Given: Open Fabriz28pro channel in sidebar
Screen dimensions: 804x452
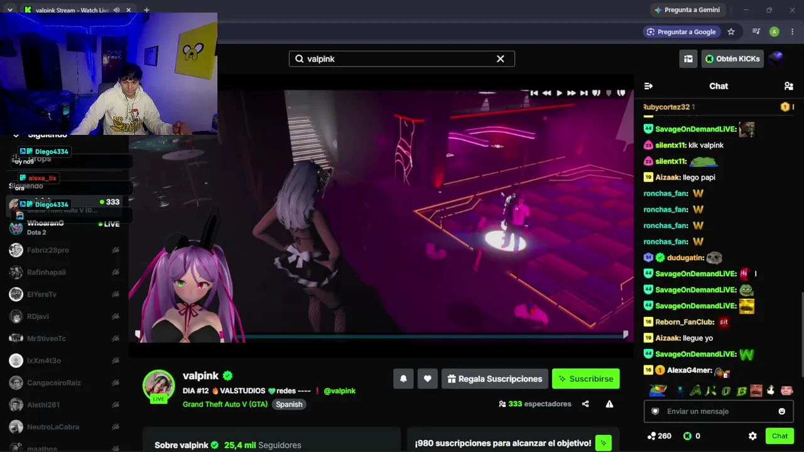Looking at the screenshot, I should click(64, 250).
